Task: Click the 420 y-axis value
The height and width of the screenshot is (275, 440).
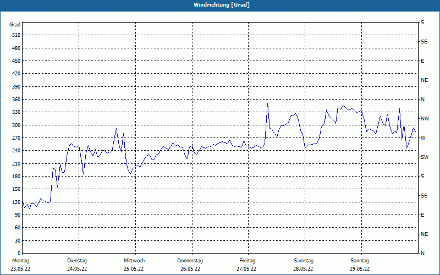Action: coord(16,74)
